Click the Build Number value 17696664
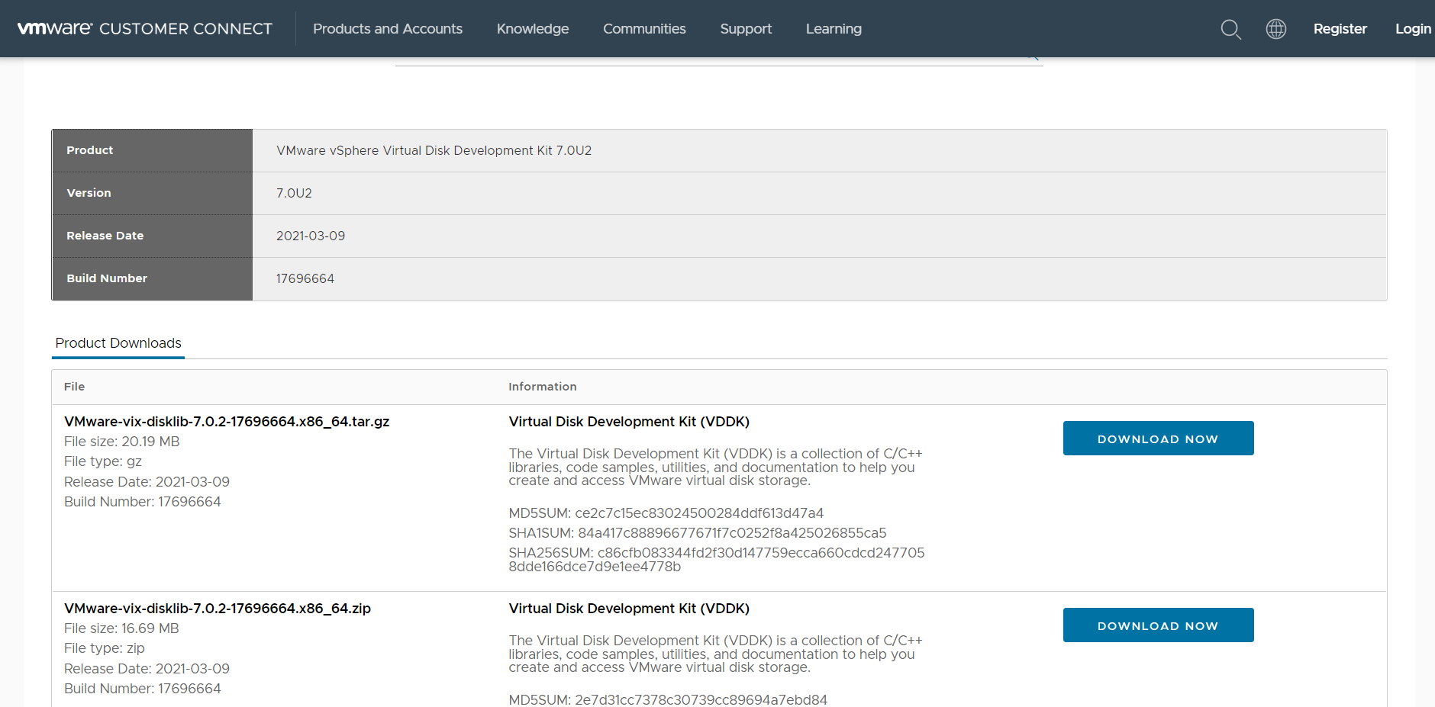The image size is (1435, 707). point(305,278)
